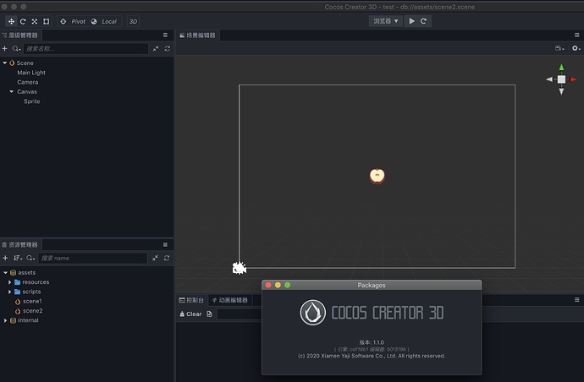Image resolution: width=584 pixels, height=382 pixels.
Task: Select the Sprite node
Action: tap(31, 101)
